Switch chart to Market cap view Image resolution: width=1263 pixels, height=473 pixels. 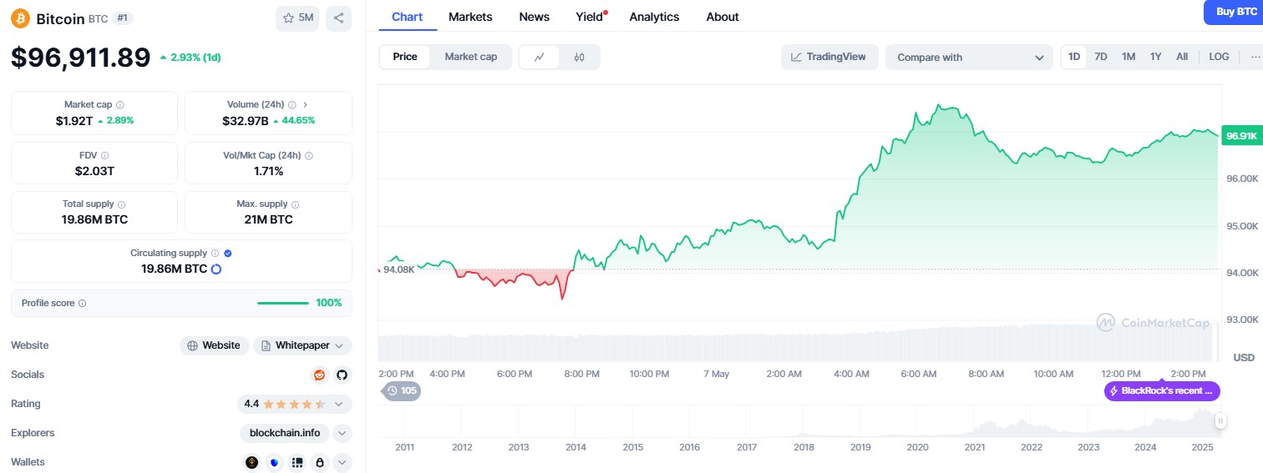coord(470,57)
